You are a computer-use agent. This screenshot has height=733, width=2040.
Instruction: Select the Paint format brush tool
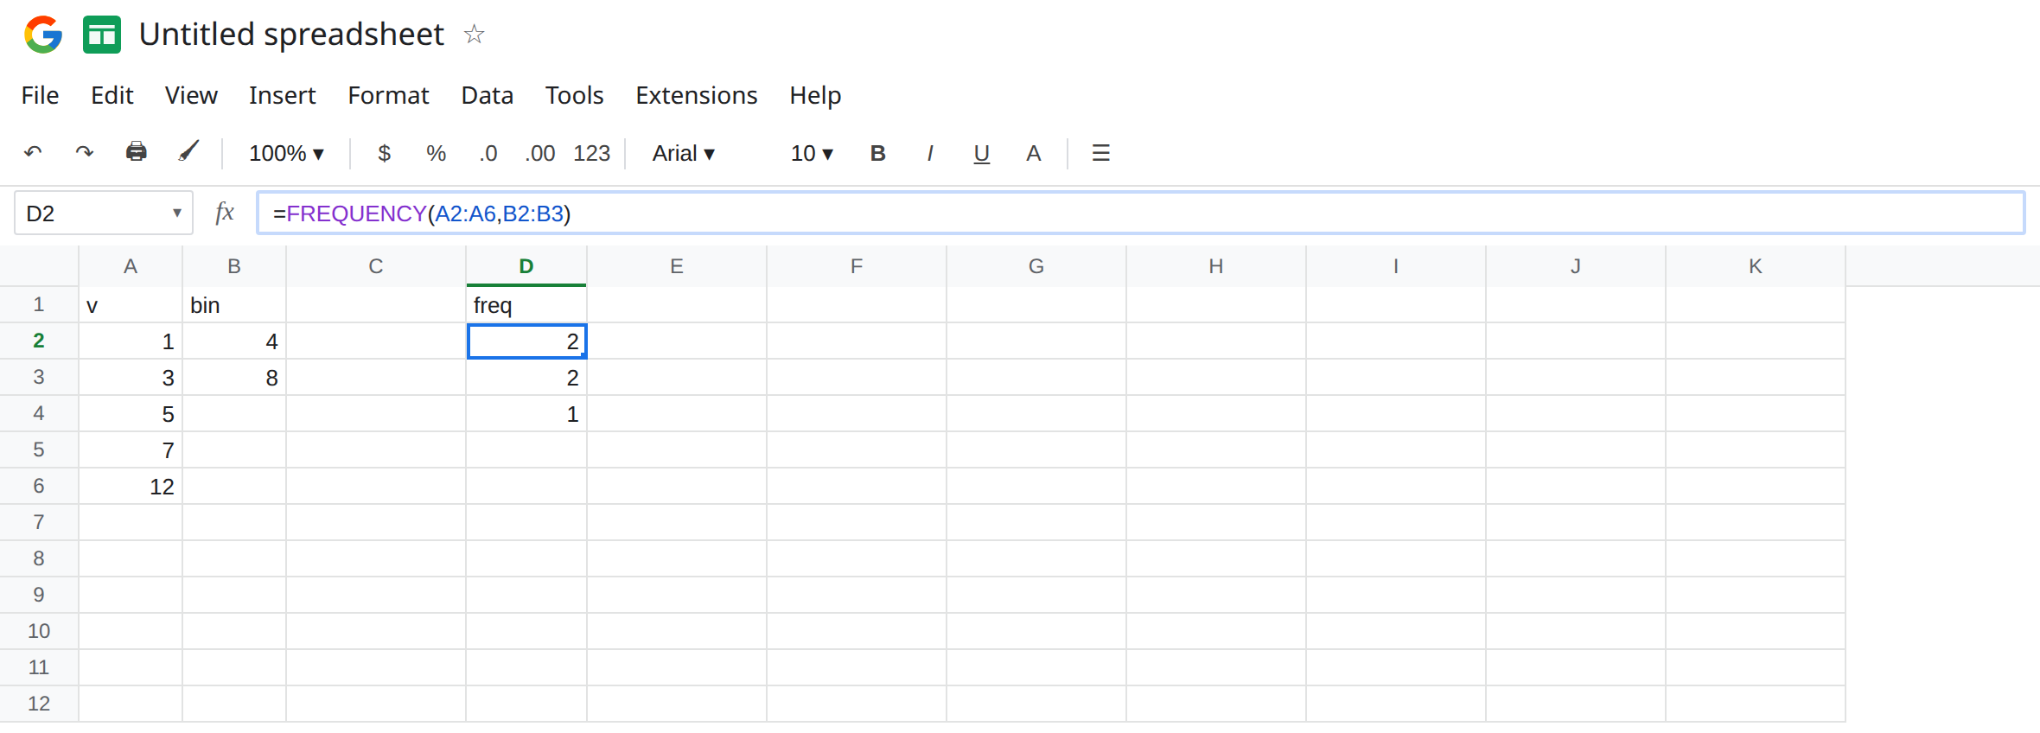pos(188,152)
